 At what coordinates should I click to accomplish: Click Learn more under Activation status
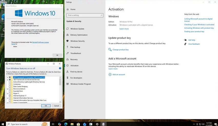point(124,29)
